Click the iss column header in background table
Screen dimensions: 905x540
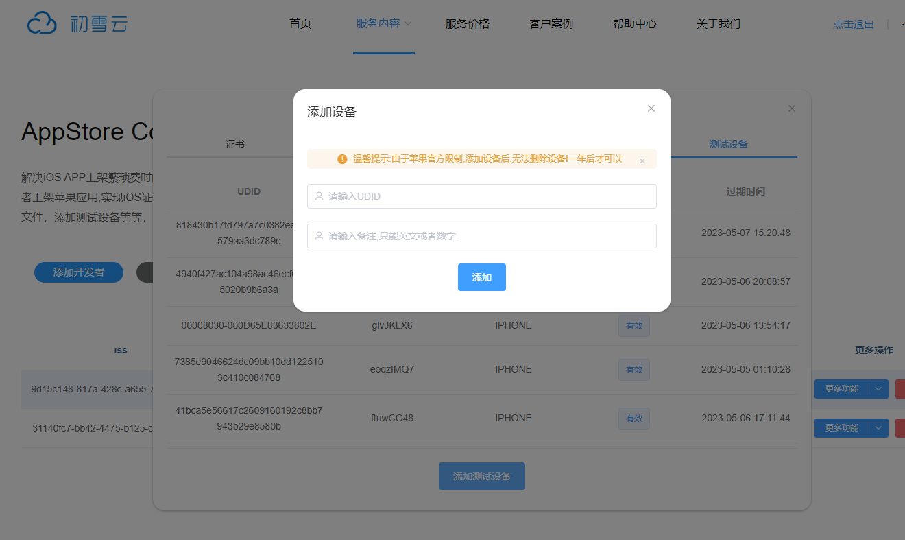pyautogui.click(x=121, y=350)
